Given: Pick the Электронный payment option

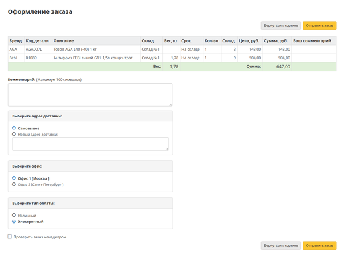Looking at the screenshot, I should click(x=14, y=221).
